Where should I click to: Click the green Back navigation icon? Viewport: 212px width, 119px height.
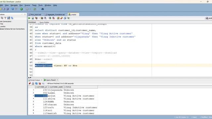point(21,9)
